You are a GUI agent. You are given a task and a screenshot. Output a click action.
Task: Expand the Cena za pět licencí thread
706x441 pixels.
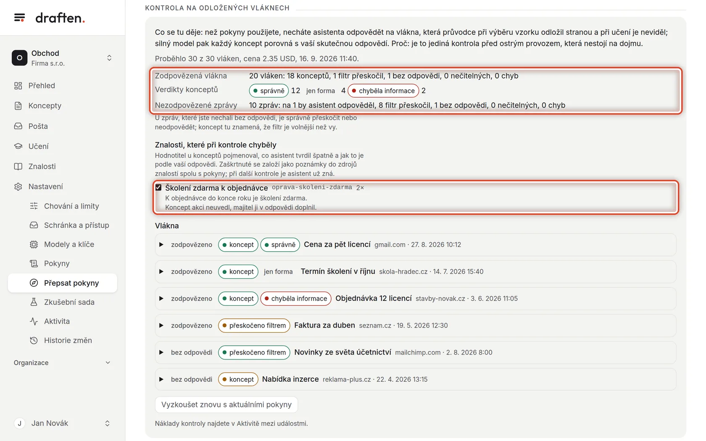(161, 244)
